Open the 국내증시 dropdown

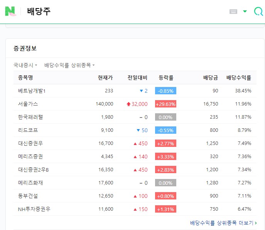pyautogui.click(x=25, y=65)
